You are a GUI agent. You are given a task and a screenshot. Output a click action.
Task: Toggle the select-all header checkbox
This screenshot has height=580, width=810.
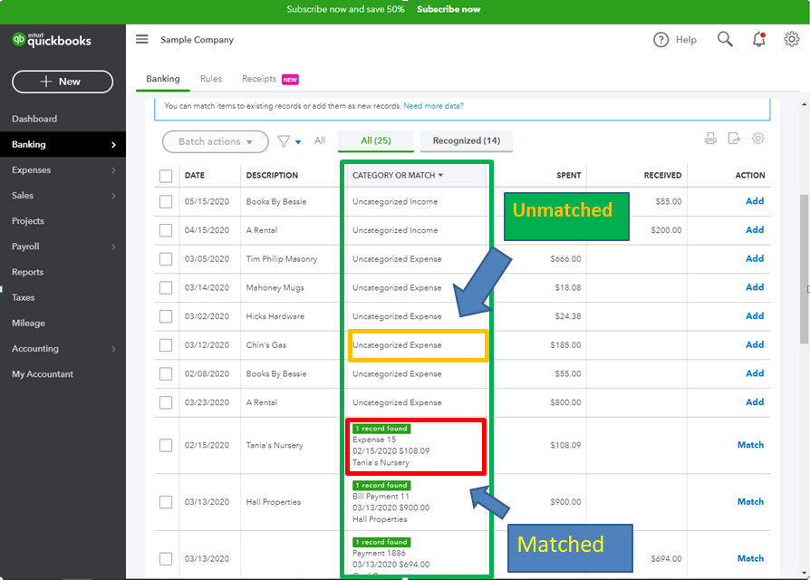pos(166,176)
